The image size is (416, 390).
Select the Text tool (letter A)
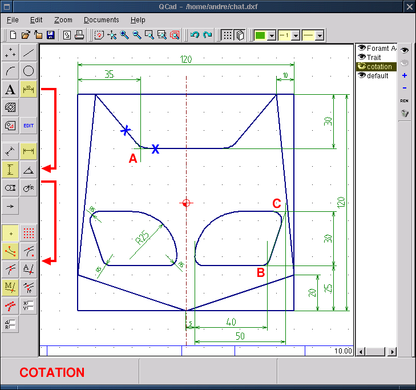[x=10, y=89]
